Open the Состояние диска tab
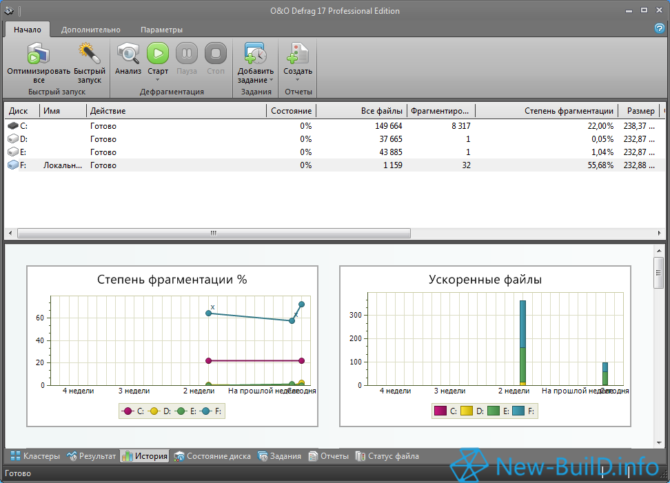Image resolution: width=670 pixels, height=483 pixels. pyautogui.click(x=212, y=456)
